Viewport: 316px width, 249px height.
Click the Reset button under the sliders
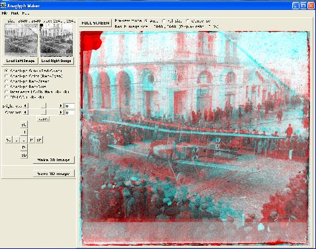(43, 119)
